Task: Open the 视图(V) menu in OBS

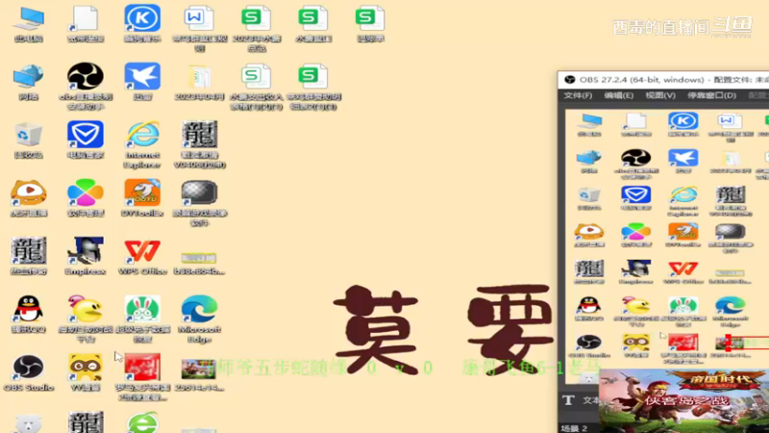Action: (660, 95)
